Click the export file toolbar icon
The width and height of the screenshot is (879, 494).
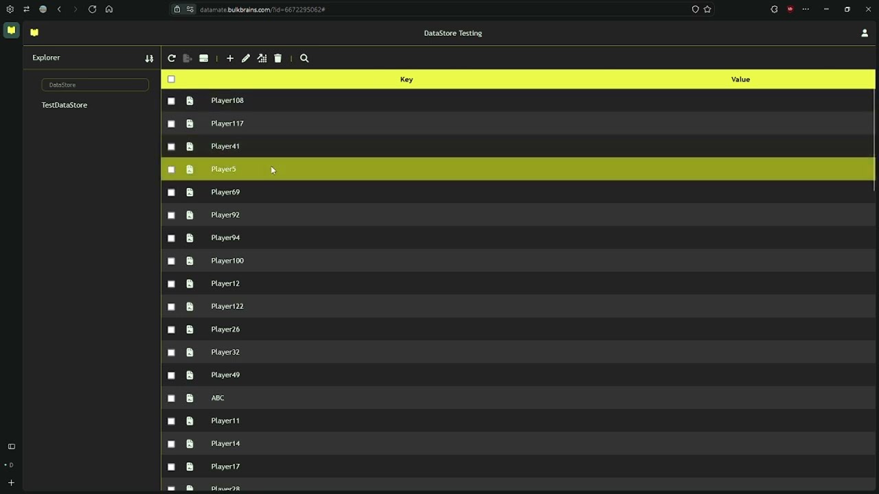point(187,58)
